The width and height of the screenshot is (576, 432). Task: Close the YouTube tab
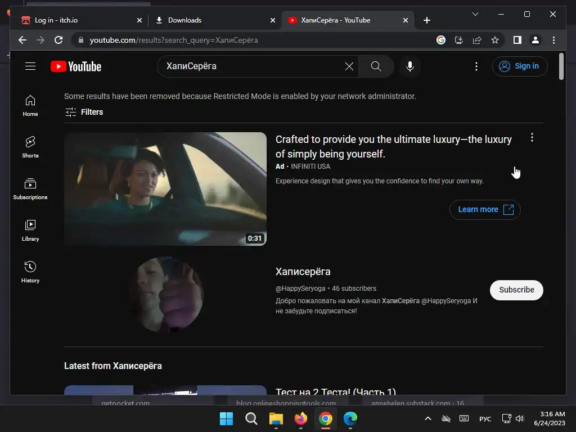tap(406, 20)
